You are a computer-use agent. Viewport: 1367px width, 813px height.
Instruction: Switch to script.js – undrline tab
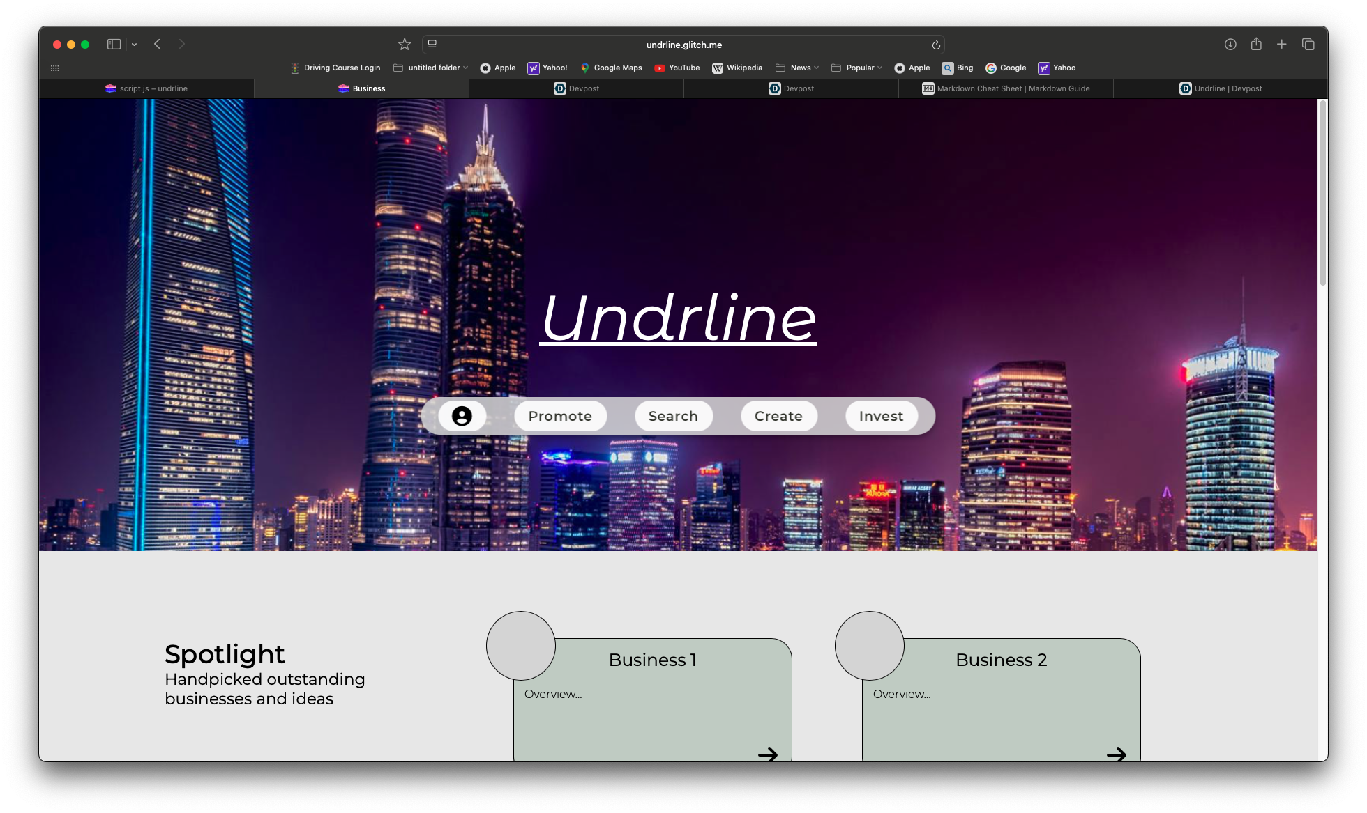(x=146, y=88)
